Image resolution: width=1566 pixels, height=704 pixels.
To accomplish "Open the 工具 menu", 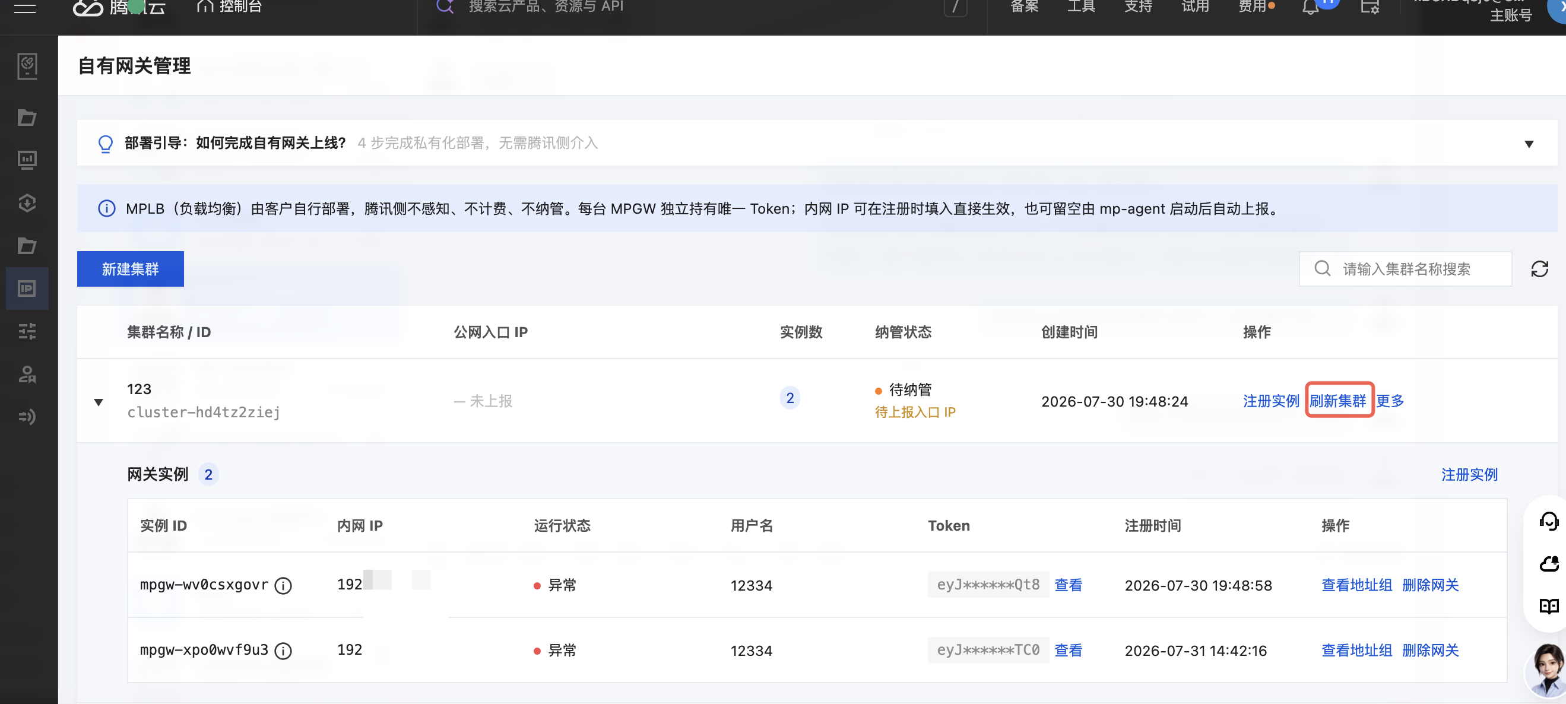I will (x=1082, y=6).
